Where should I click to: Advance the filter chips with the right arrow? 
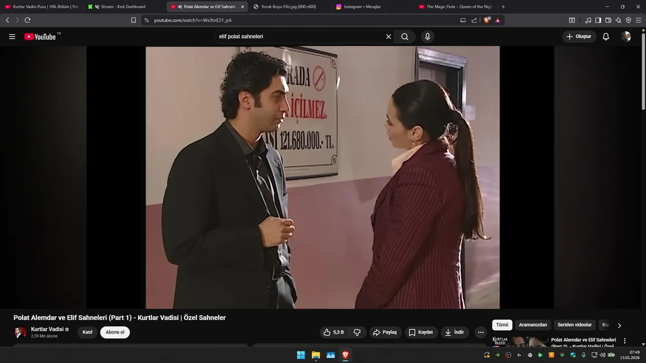click(x=619, y=325)
